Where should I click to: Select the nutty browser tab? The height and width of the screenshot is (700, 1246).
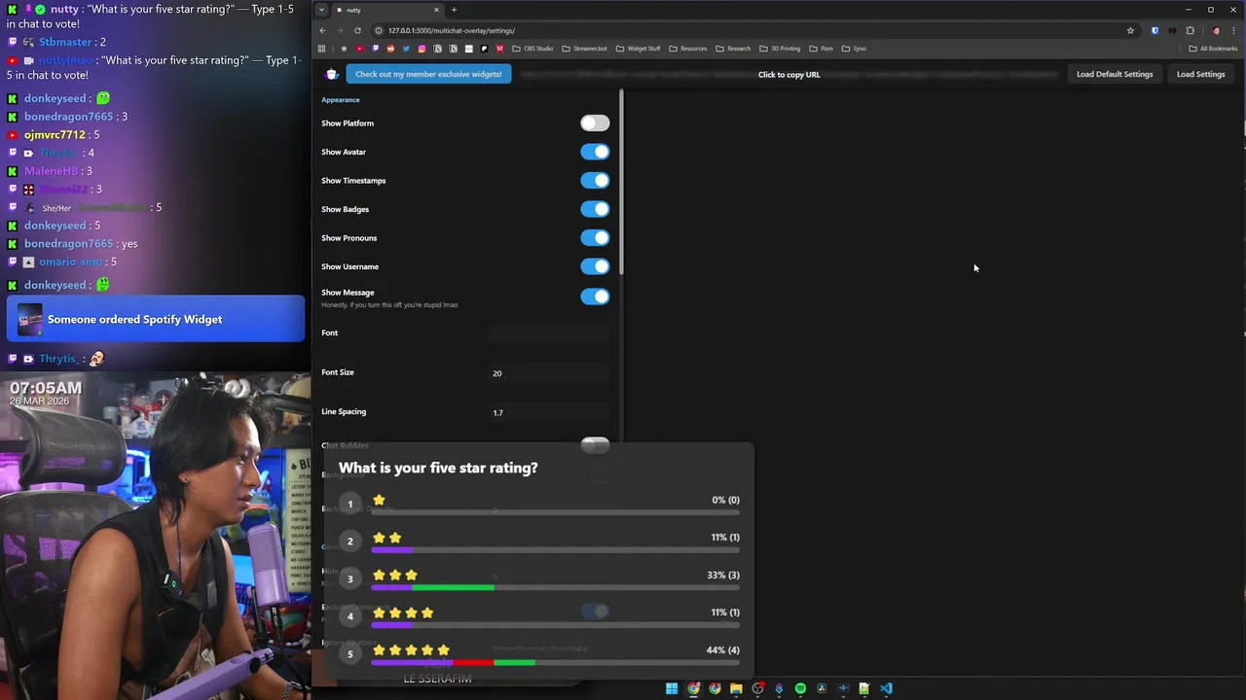pyautogui.click(x=387, y=10)
